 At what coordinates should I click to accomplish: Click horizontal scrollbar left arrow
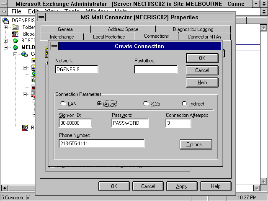click(5, 188)
